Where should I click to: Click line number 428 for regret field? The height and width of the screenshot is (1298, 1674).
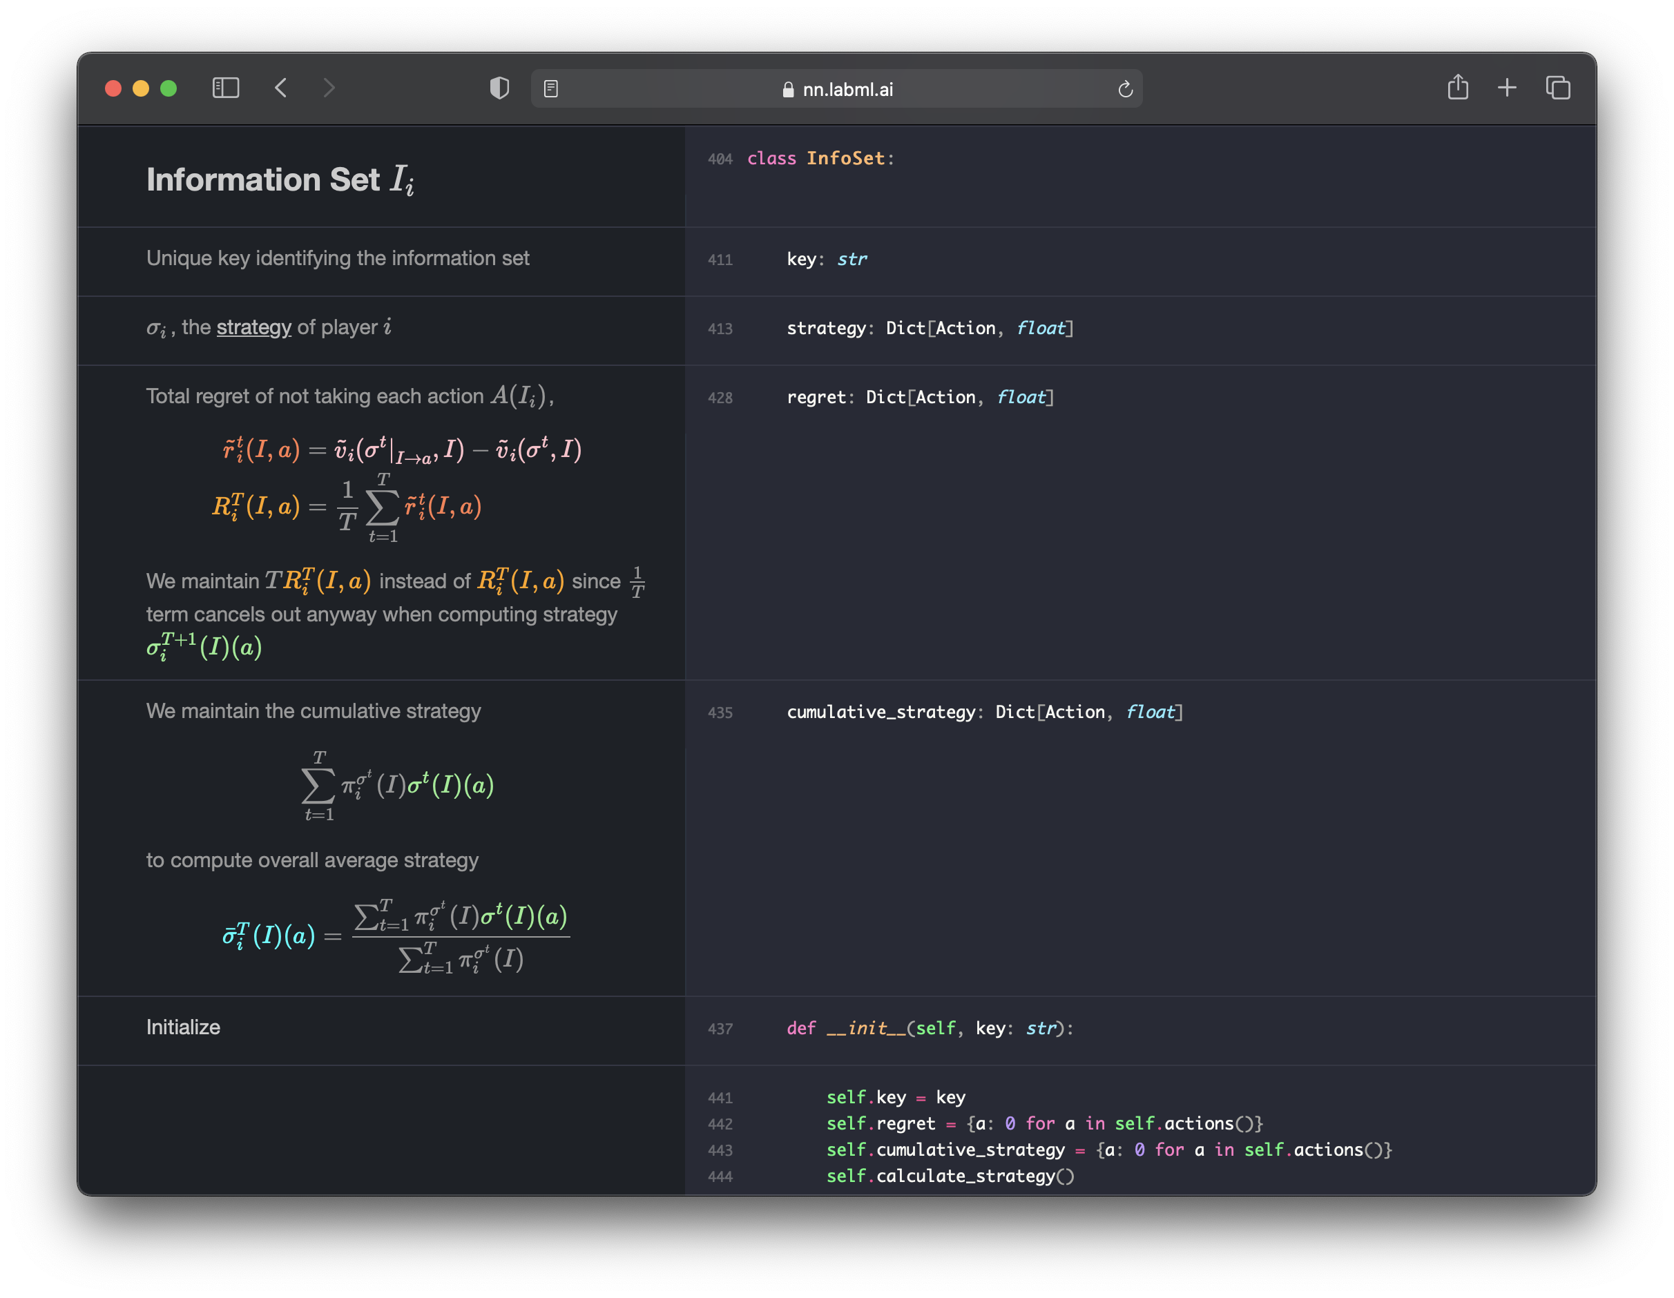[720, 398]
